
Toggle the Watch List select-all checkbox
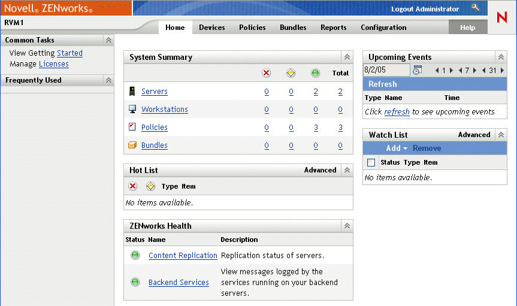tap(371, 162)
